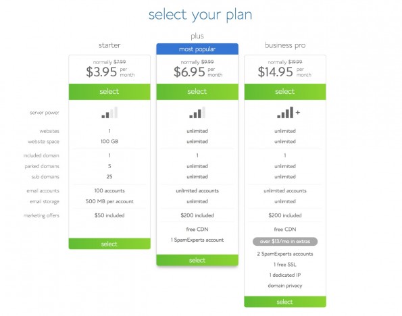
Task: Choose business pro using the top select button
Action: tap(285, 92)
